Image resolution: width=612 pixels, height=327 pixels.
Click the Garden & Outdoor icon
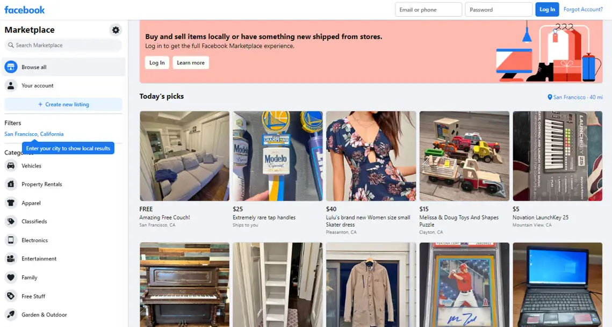click(11, 315)
